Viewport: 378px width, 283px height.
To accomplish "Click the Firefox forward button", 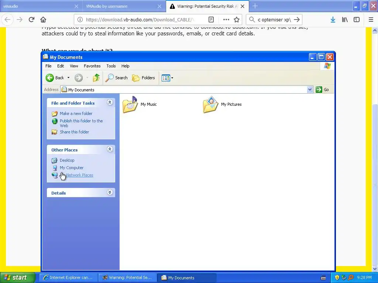I will tap(20, 20).
